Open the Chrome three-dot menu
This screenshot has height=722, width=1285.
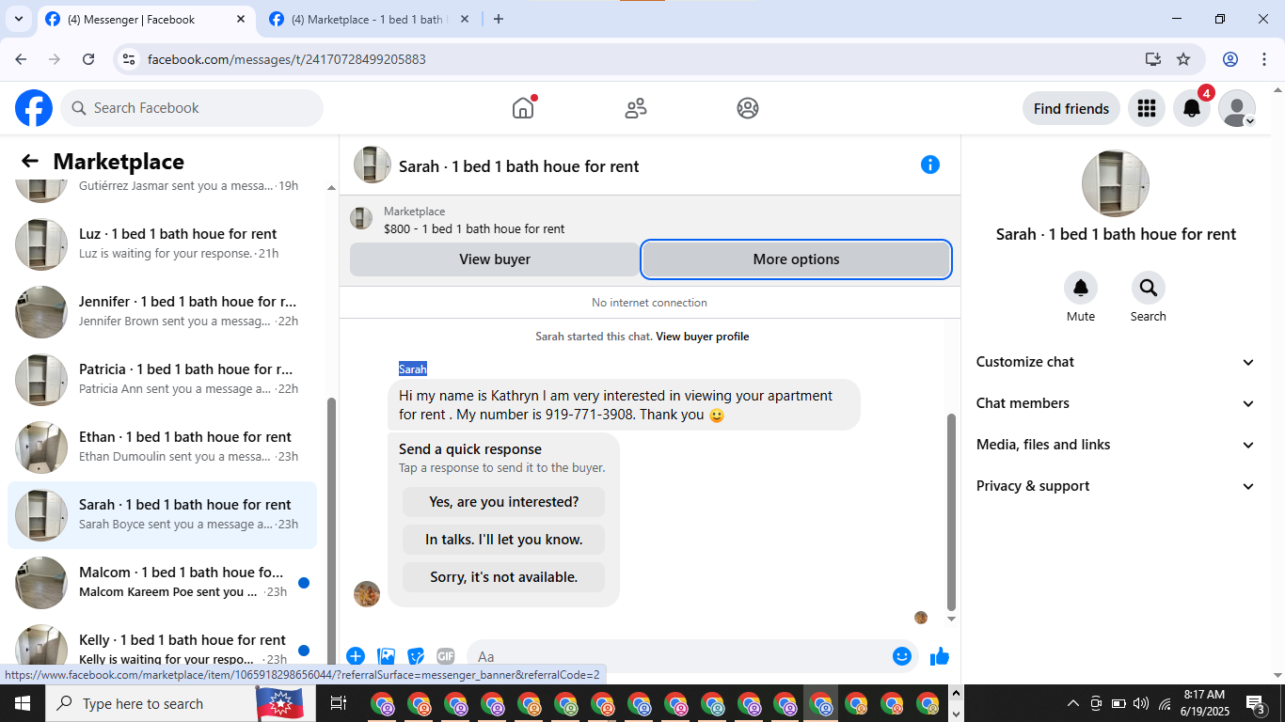[1263, 59]
